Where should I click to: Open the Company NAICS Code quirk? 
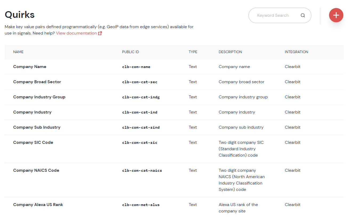coord(36,170)
